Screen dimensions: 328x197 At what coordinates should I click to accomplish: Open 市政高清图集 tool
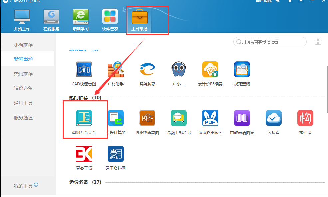pyautogui.click(x=242, y=122)
